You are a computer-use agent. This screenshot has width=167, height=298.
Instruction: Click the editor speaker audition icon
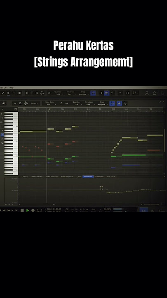coord(4,103)
